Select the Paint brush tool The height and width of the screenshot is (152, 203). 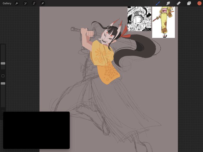point(158,3)
